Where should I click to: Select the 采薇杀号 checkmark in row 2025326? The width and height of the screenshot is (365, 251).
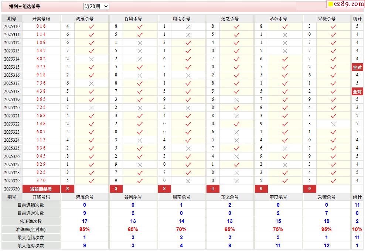333,157
